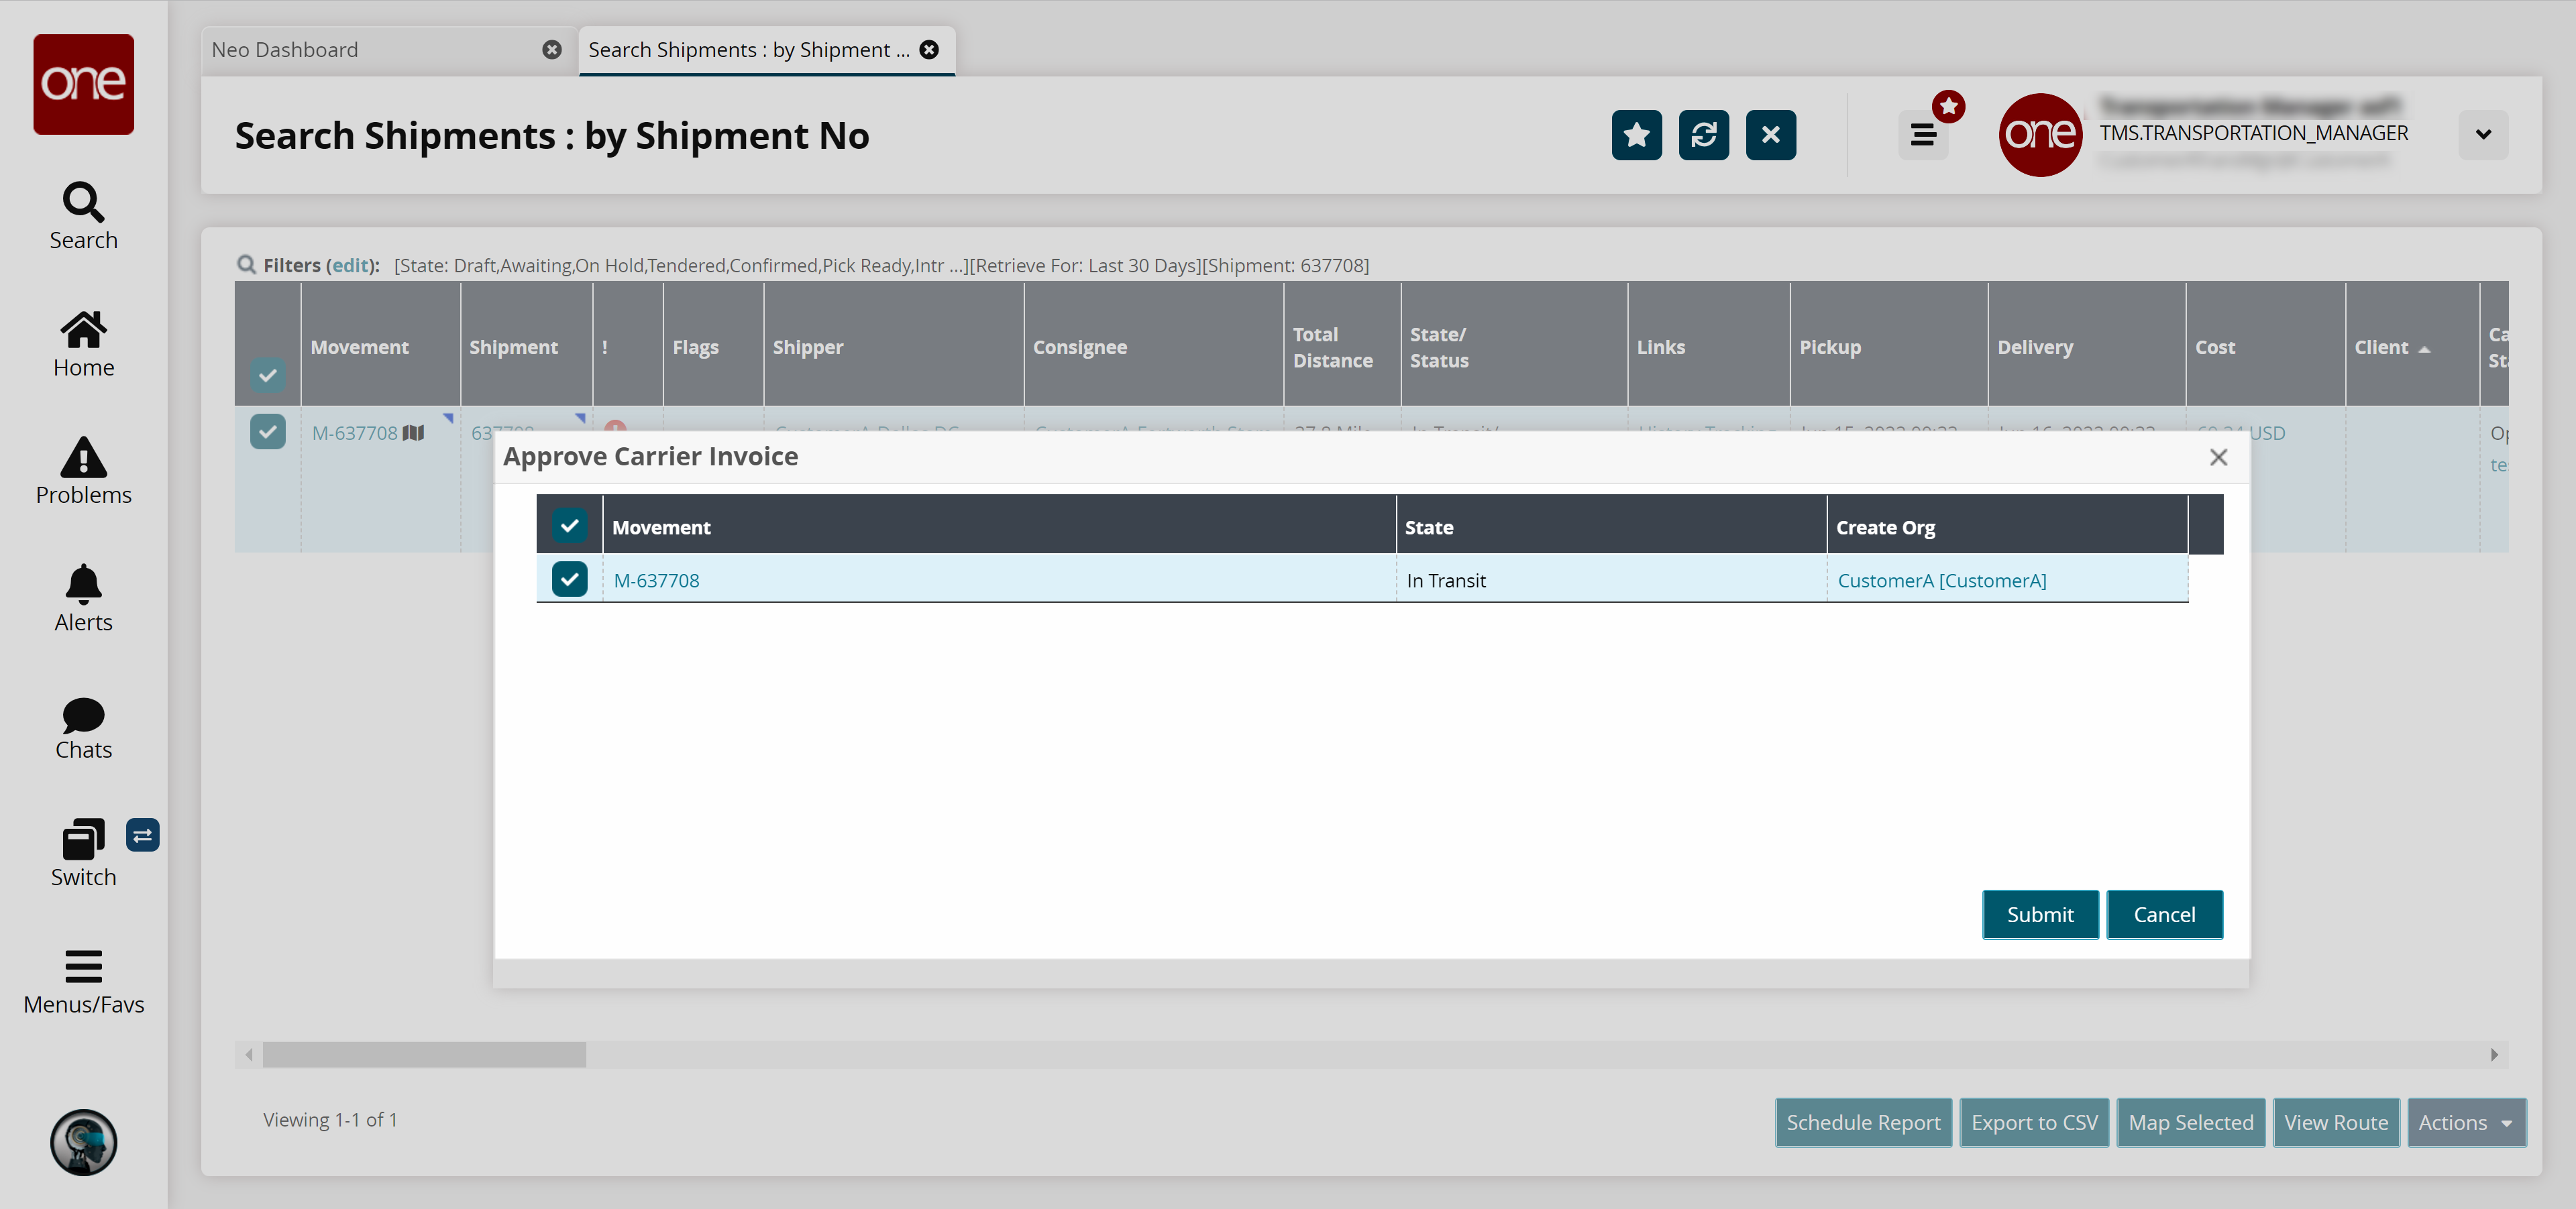
Task: Open the Alerts bell icon
Action: pos(83,585)
